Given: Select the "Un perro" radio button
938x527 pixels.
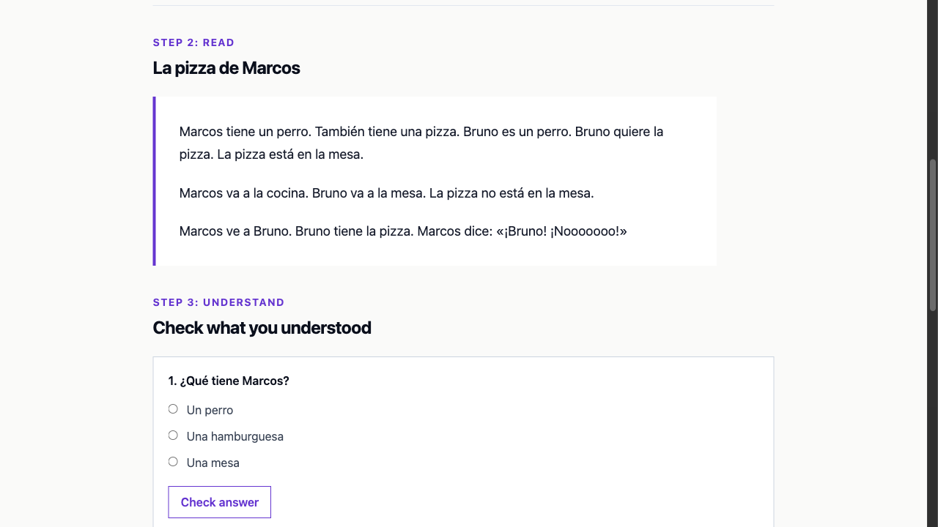Looking at the screenshot, I should (x=173, y=409).
